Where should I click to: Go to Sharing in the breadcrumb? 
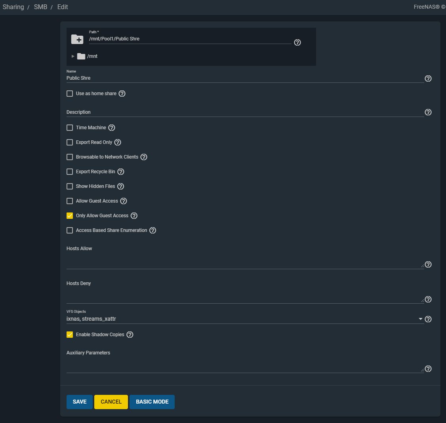click(13, 7)
